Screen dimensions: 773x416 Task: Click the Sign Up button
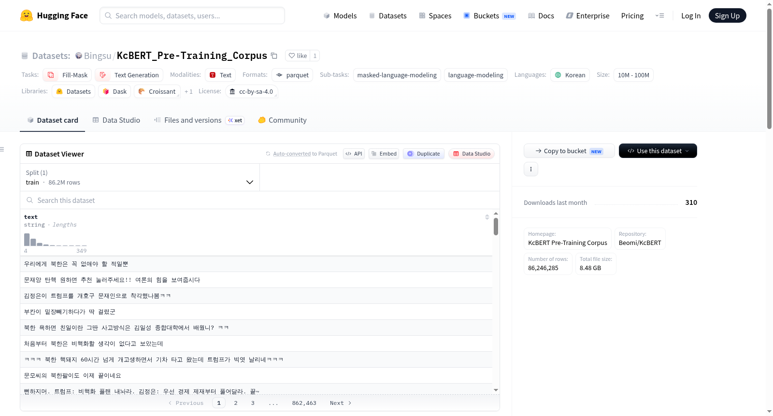pos(727,15)
